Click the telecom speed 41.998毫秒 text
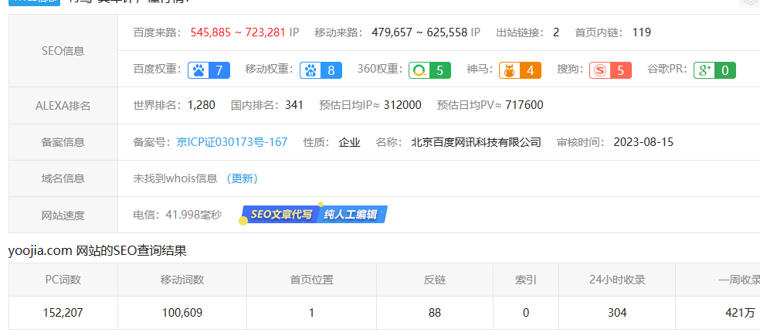 tap(193, 214)
